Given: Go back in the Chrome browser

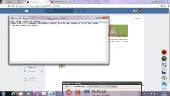Looking at the screenshot, I should tap(2, 6).
